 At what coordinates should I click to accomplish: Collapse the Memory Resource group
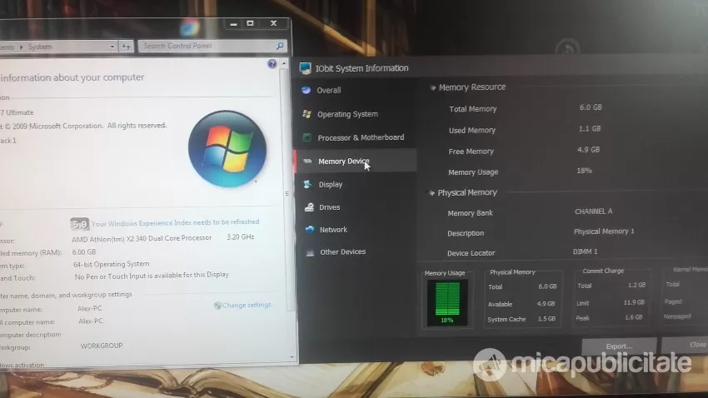pyautogui.click(x=432, y=87)
